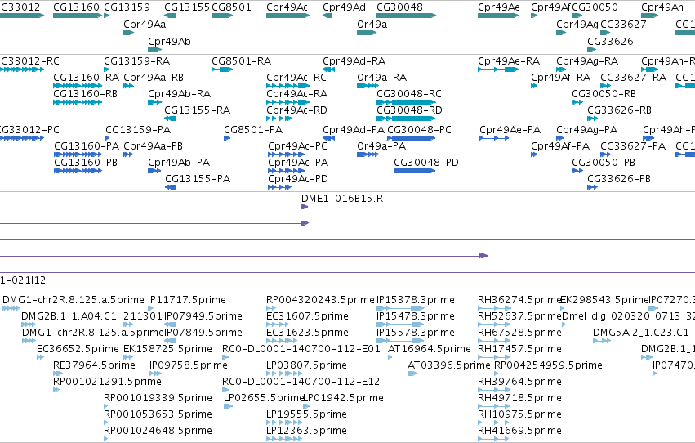Click the RC0-DL0001-140700-112-E12 EST label
695x443 pixels.
click(x=301, y=382)
